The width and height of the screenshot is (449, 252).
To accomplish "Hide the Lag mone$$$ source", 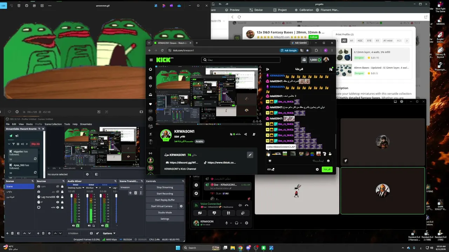I will tap(58, 197).
